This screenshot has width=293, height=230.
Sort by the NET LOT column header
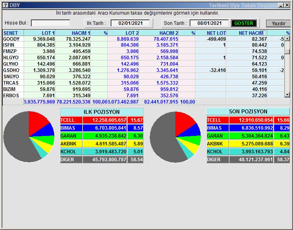[x=211, y=33]
